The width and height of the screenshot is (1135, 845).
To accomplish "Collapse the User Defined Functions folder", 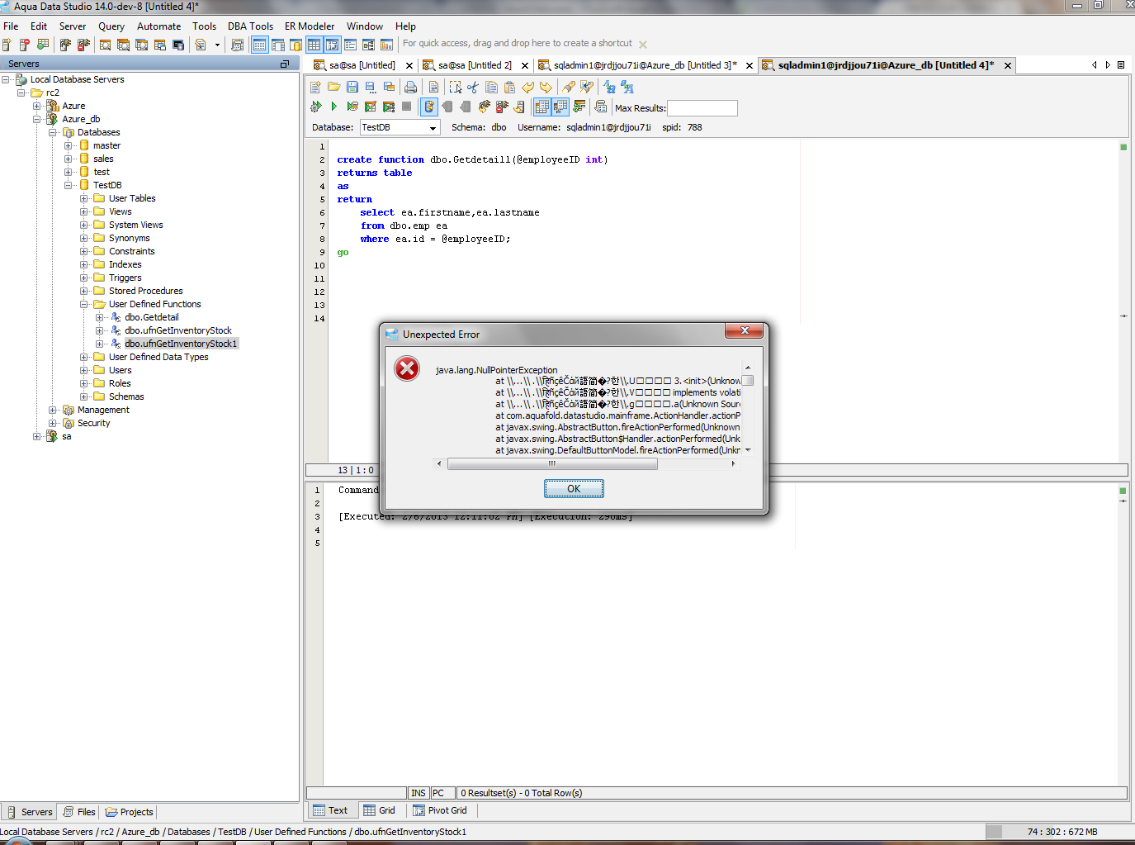I will click(84, 304).
